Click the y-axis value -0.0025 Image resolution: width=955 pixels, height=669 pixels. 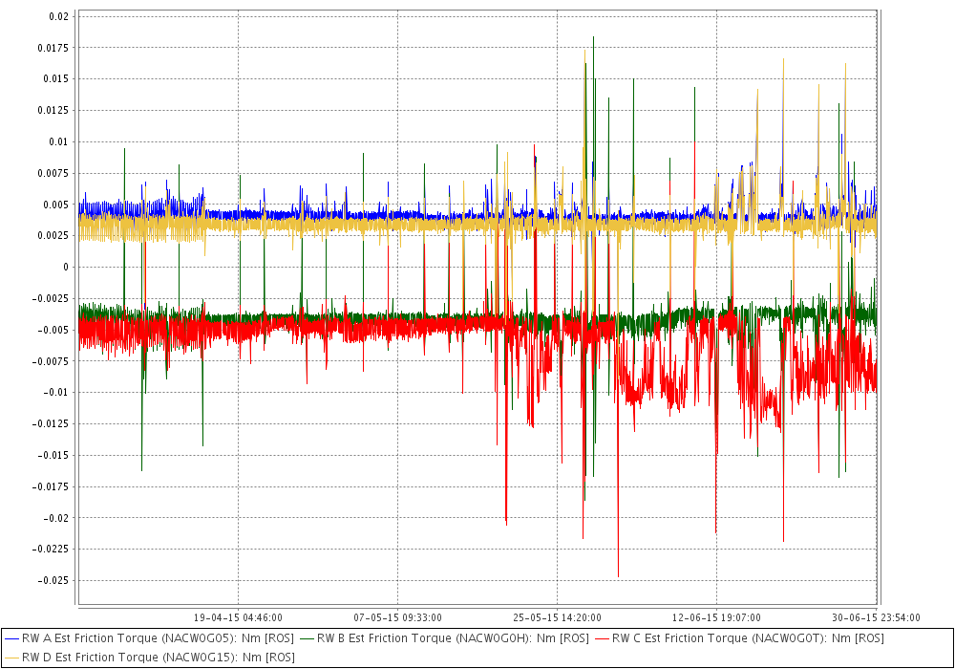(x=51, y=298)
